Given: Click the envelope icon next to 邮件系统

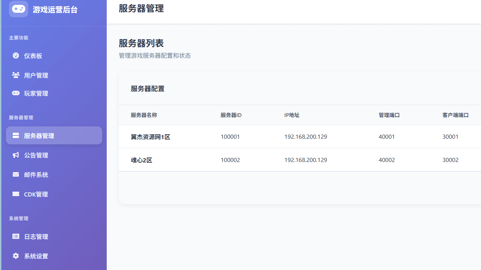Looking at the screenshot, I should (15, 174).
